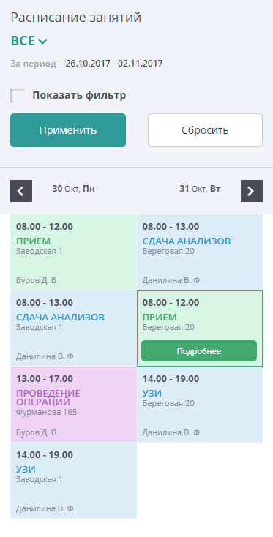Click the Применить button
273x537 pixels.
point(68,130)
